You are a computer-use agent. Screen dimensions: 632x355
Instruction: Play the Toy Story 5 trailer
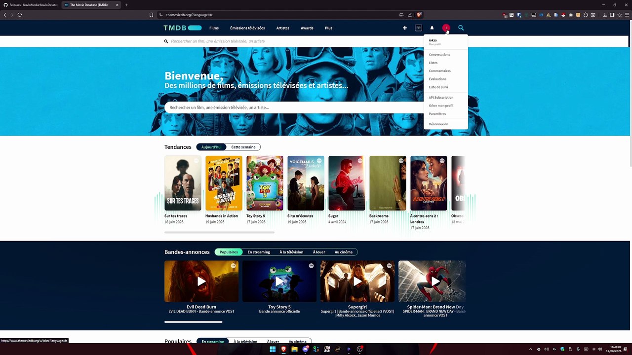[x=279, y=282]
